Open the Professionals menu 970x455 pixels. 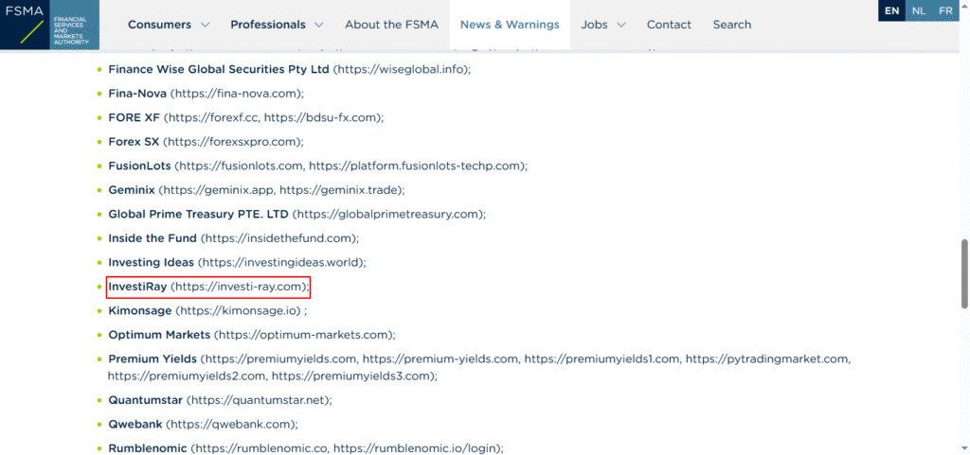tap(268, 25)
